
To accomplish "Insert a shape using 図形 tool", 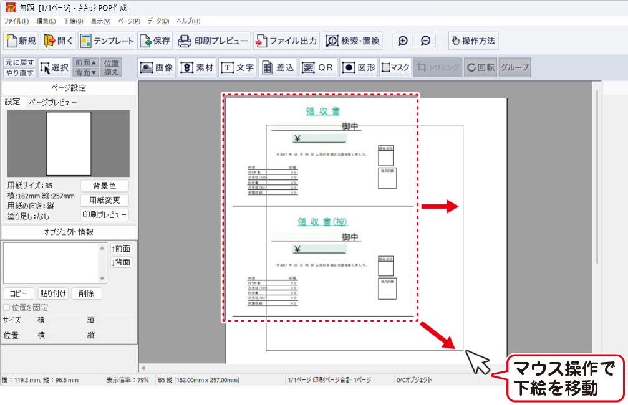I will 359,67.
